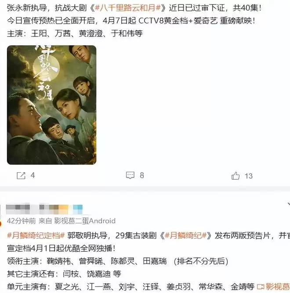Screen dimensions: 290x293
Task: Open comments via speech bubble icon
Action: click(130, 175)
